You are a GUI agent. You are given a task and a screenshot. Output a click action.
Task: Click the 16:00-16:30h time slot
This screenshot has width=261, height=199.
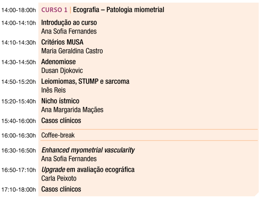click(19, 136)
